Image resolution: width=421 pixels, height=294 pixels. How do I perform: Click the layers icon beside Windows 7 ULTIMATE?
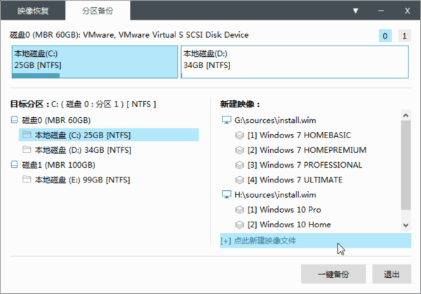click(239, 180)
